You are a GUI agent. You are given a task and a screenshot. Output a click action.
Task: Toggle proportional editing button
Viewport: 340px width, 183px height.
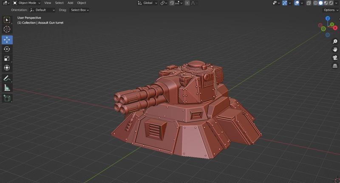187,3
